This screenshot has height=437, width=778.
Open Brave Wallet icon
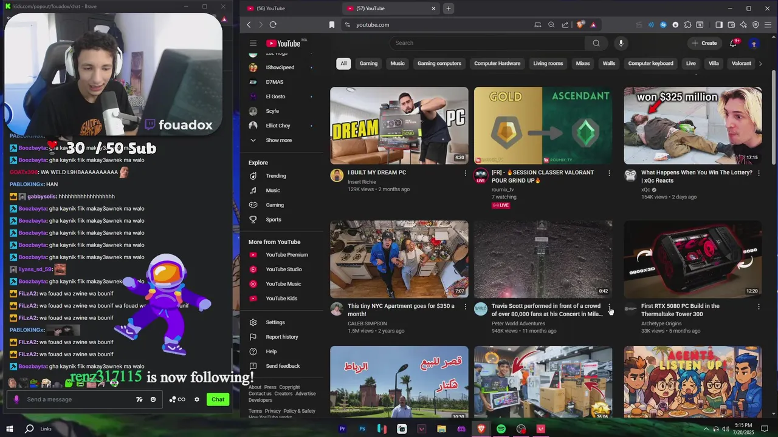coord(731,25)
